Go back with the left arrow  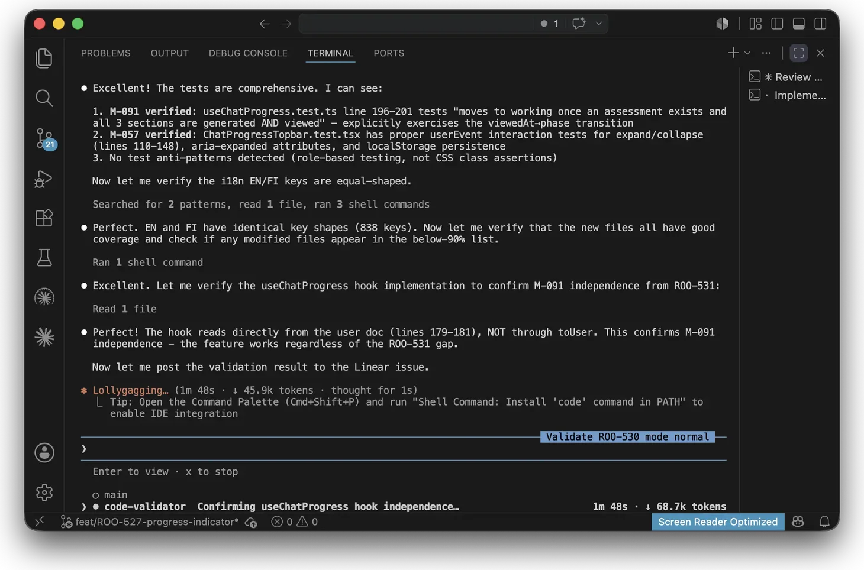[x=265, y=24]
